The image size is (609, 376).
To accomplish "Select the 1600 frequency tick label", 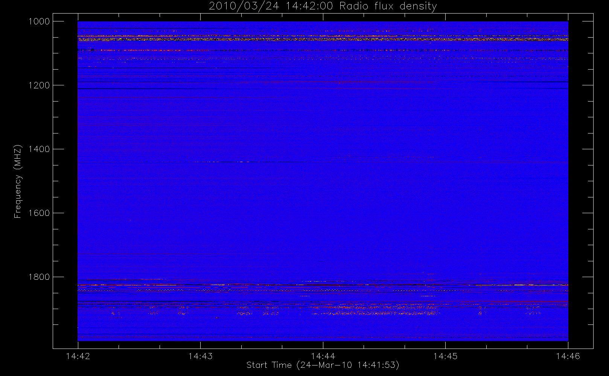I will (39, 213).
